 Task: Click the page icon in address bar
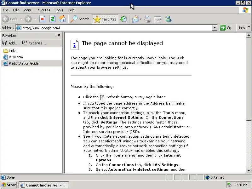click(19, 28)
